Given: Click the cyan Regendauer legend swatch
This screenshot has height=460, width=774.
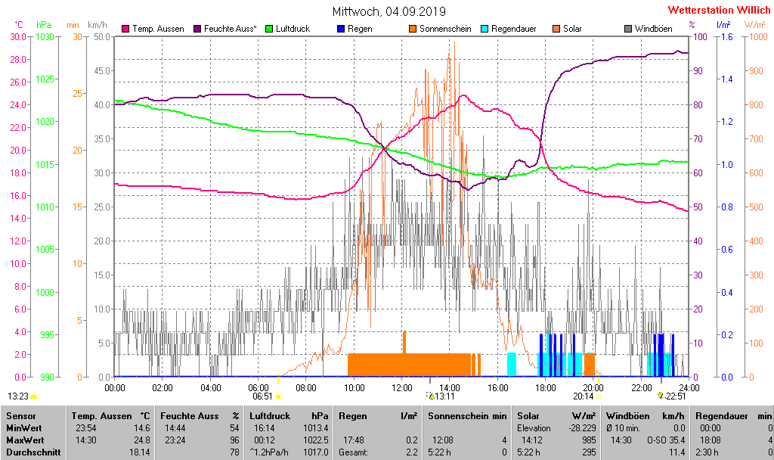Looking at the screenshot, I should point(485,30).
